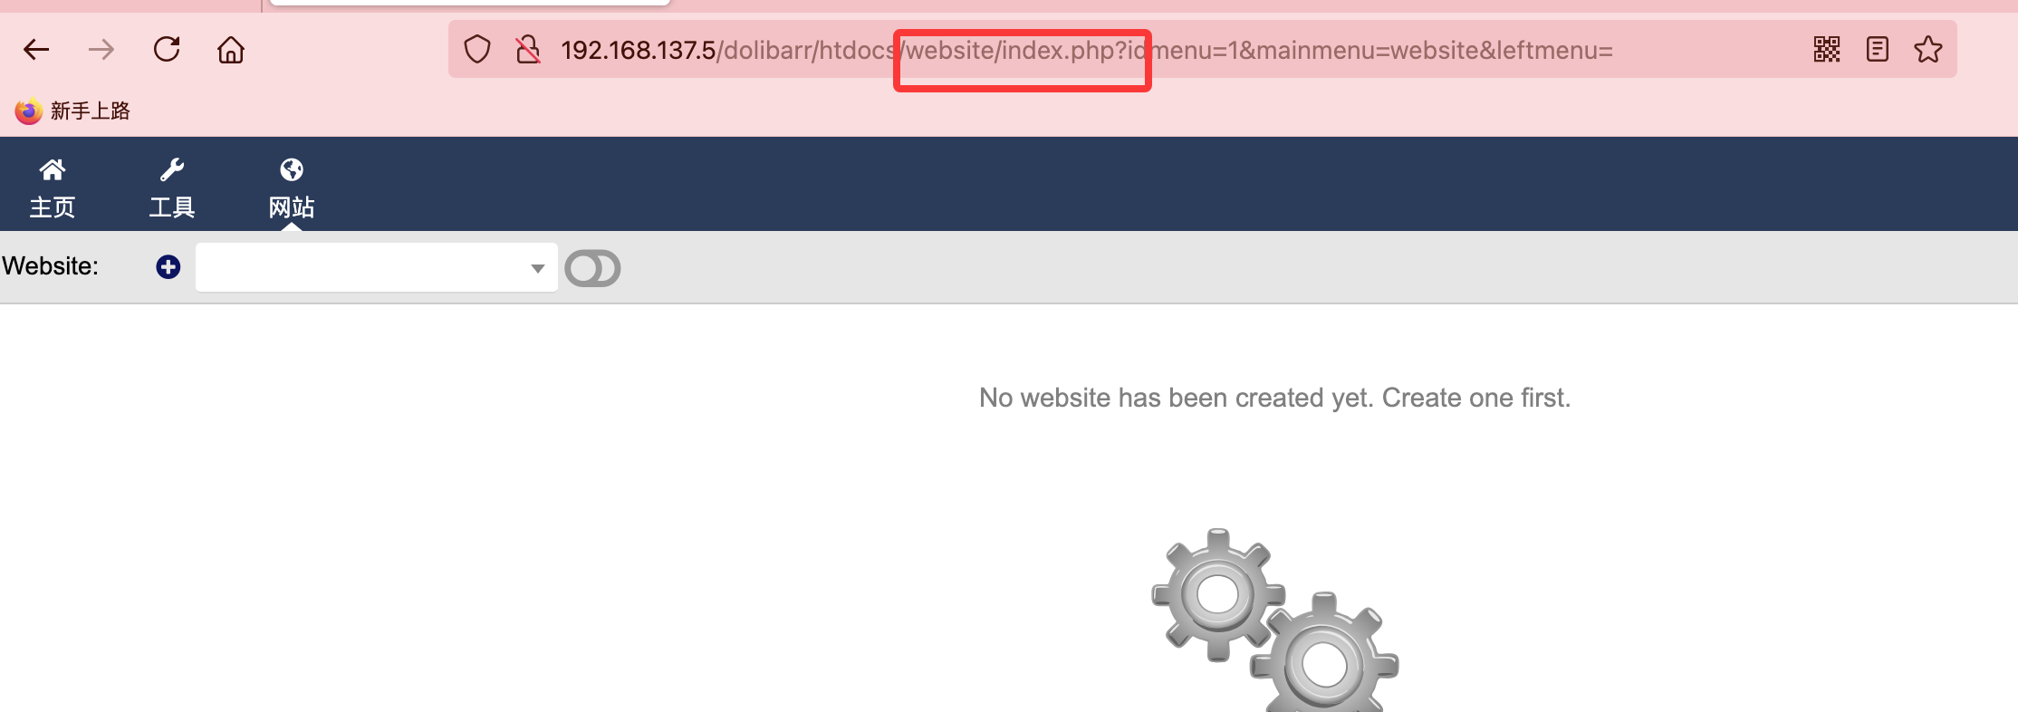Open the 工具 tools menu
2018x712 pixels.
coord(172,188)
